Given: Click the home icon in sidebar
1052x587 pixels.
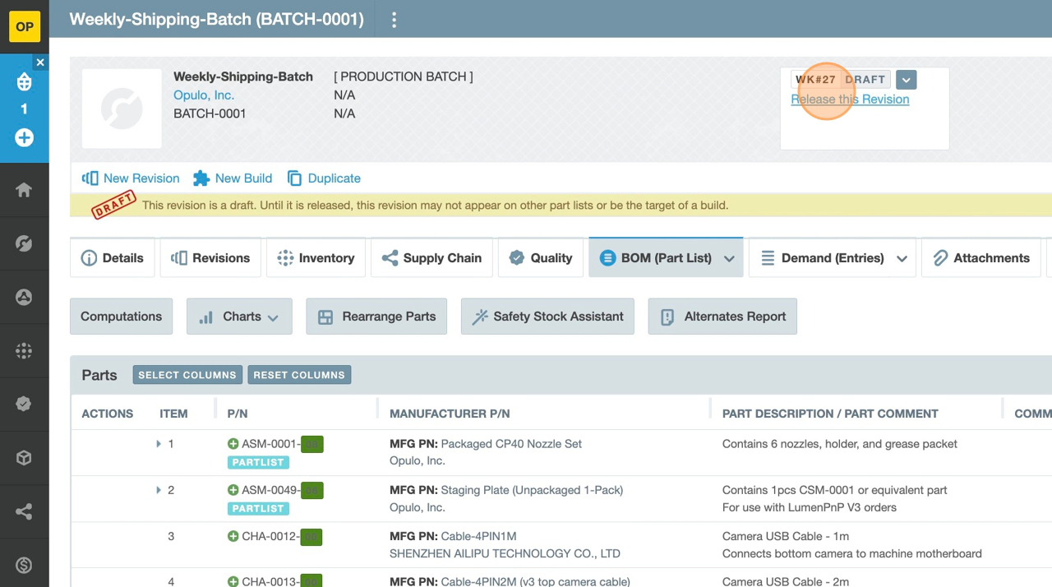Looking at the screenshot, I should point(24,190).
